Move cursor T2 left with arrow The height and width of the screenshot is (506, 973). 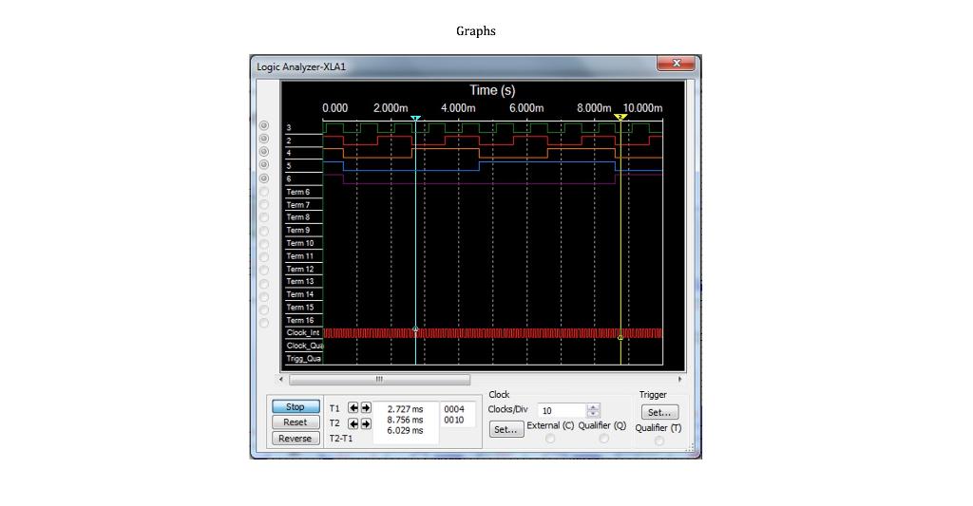[x=353, y=423]
